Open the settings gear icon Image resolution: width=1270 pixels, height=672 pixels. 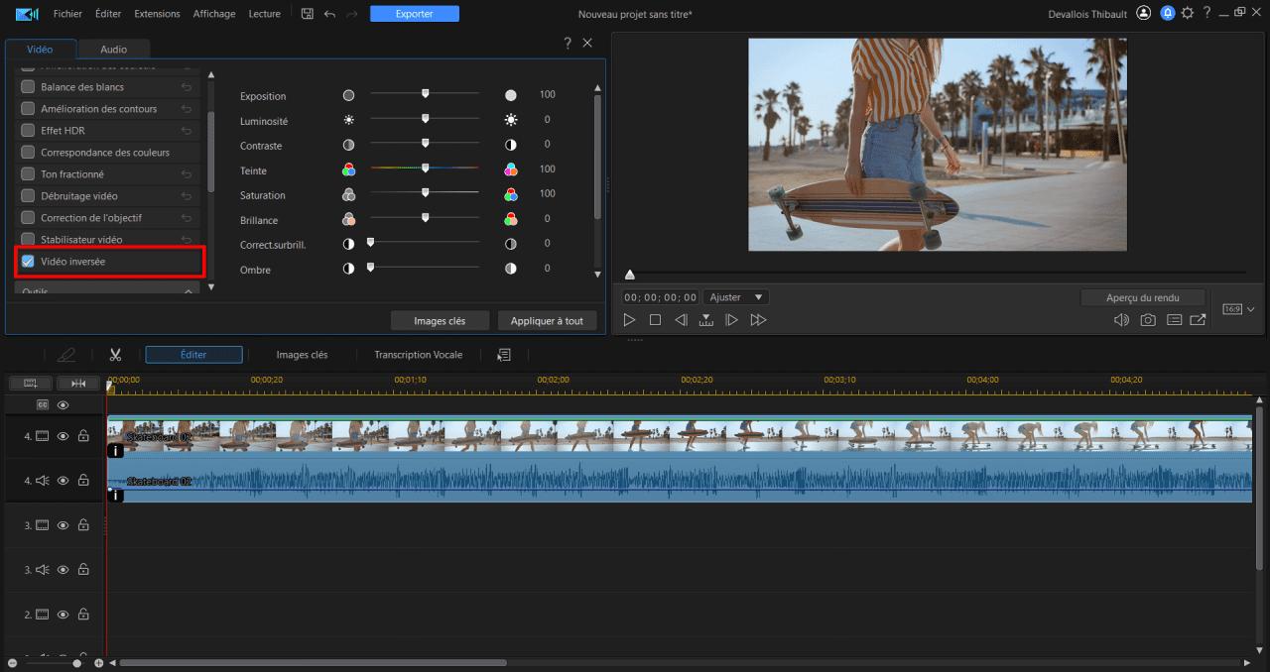point(1188,13)
